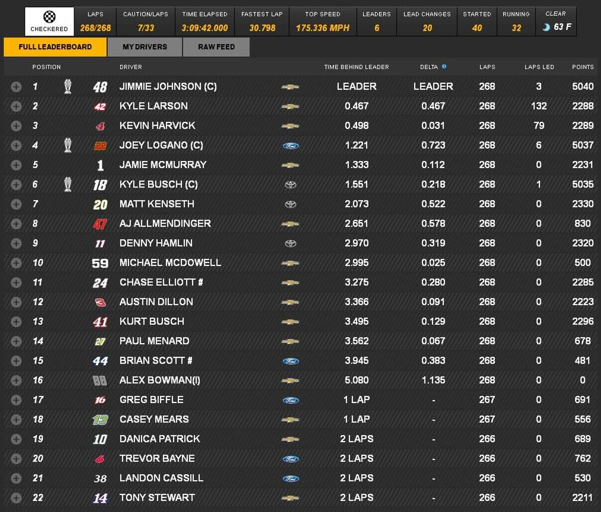
Task: Expand Tony Stewart's row details
Action: pos(16,498)
